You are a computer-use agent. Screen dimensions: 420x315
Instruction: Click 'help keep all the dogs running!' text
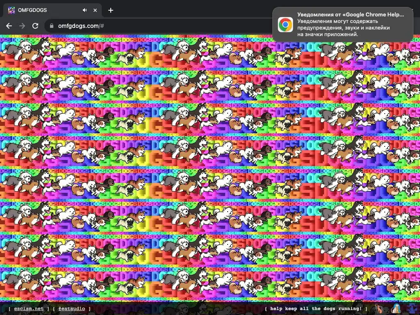(316, 308)
